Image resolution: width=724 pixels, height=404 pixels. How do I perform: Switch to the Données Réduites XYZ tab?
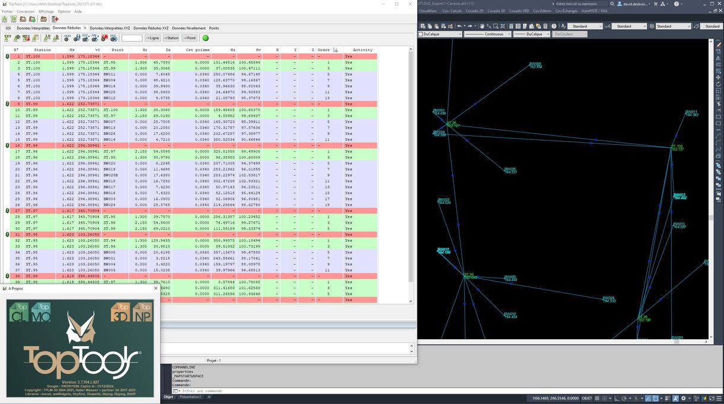pos(151,28)
